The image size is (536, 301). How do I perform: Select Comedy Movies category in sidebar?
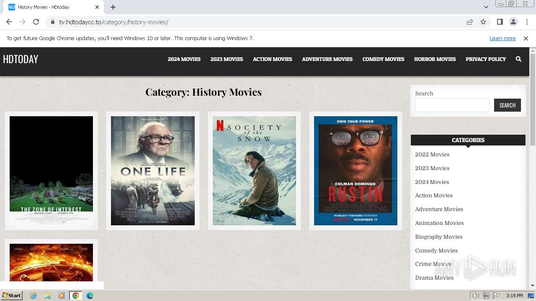[436, 250]
